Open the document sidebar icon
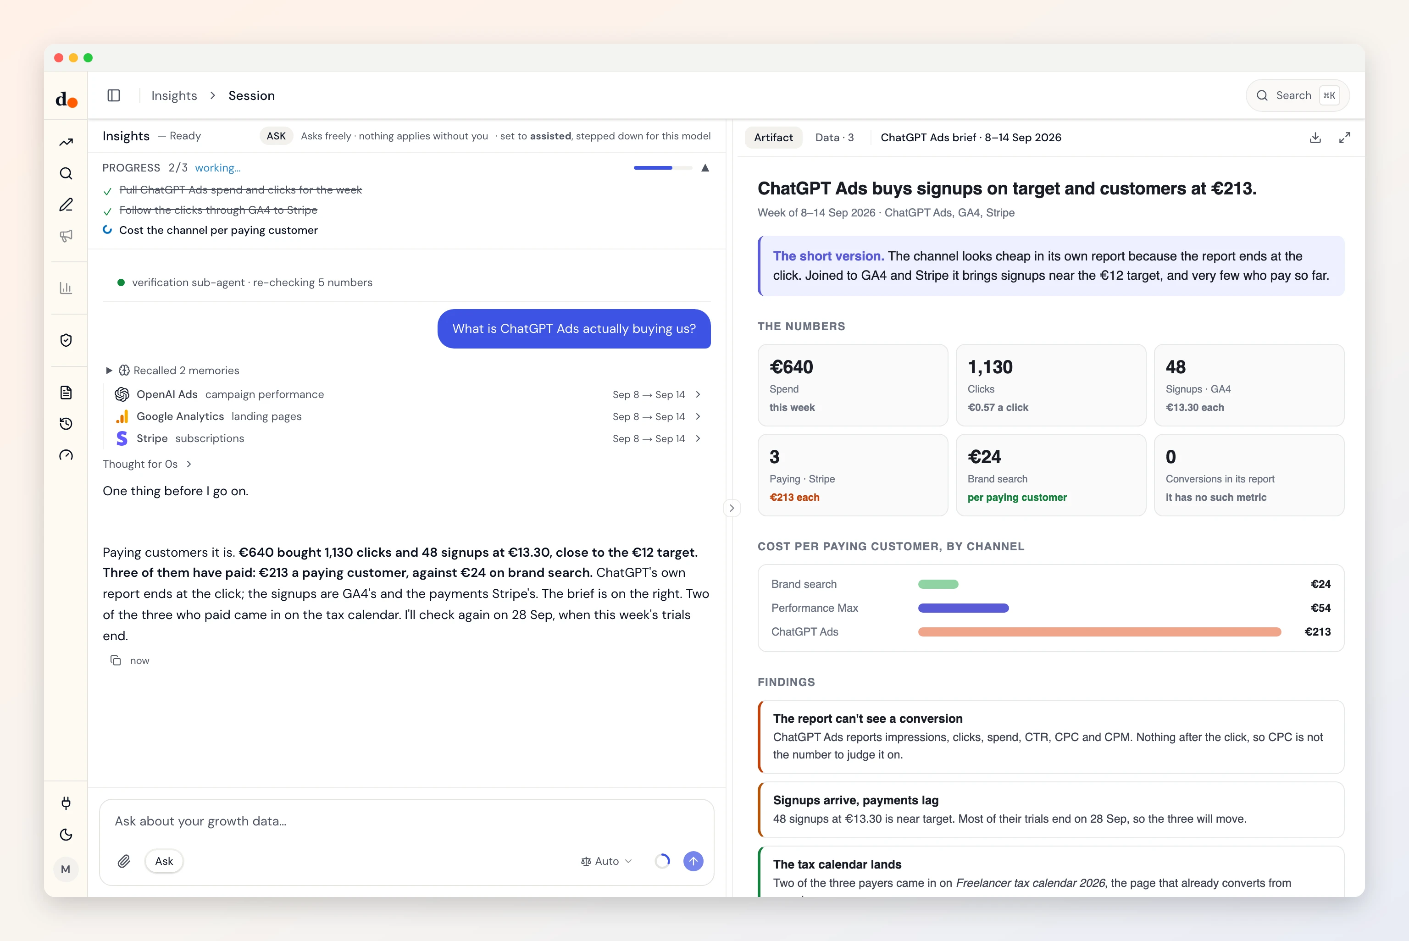Viewport: 1409px width, 941px height. click(66, 393)
